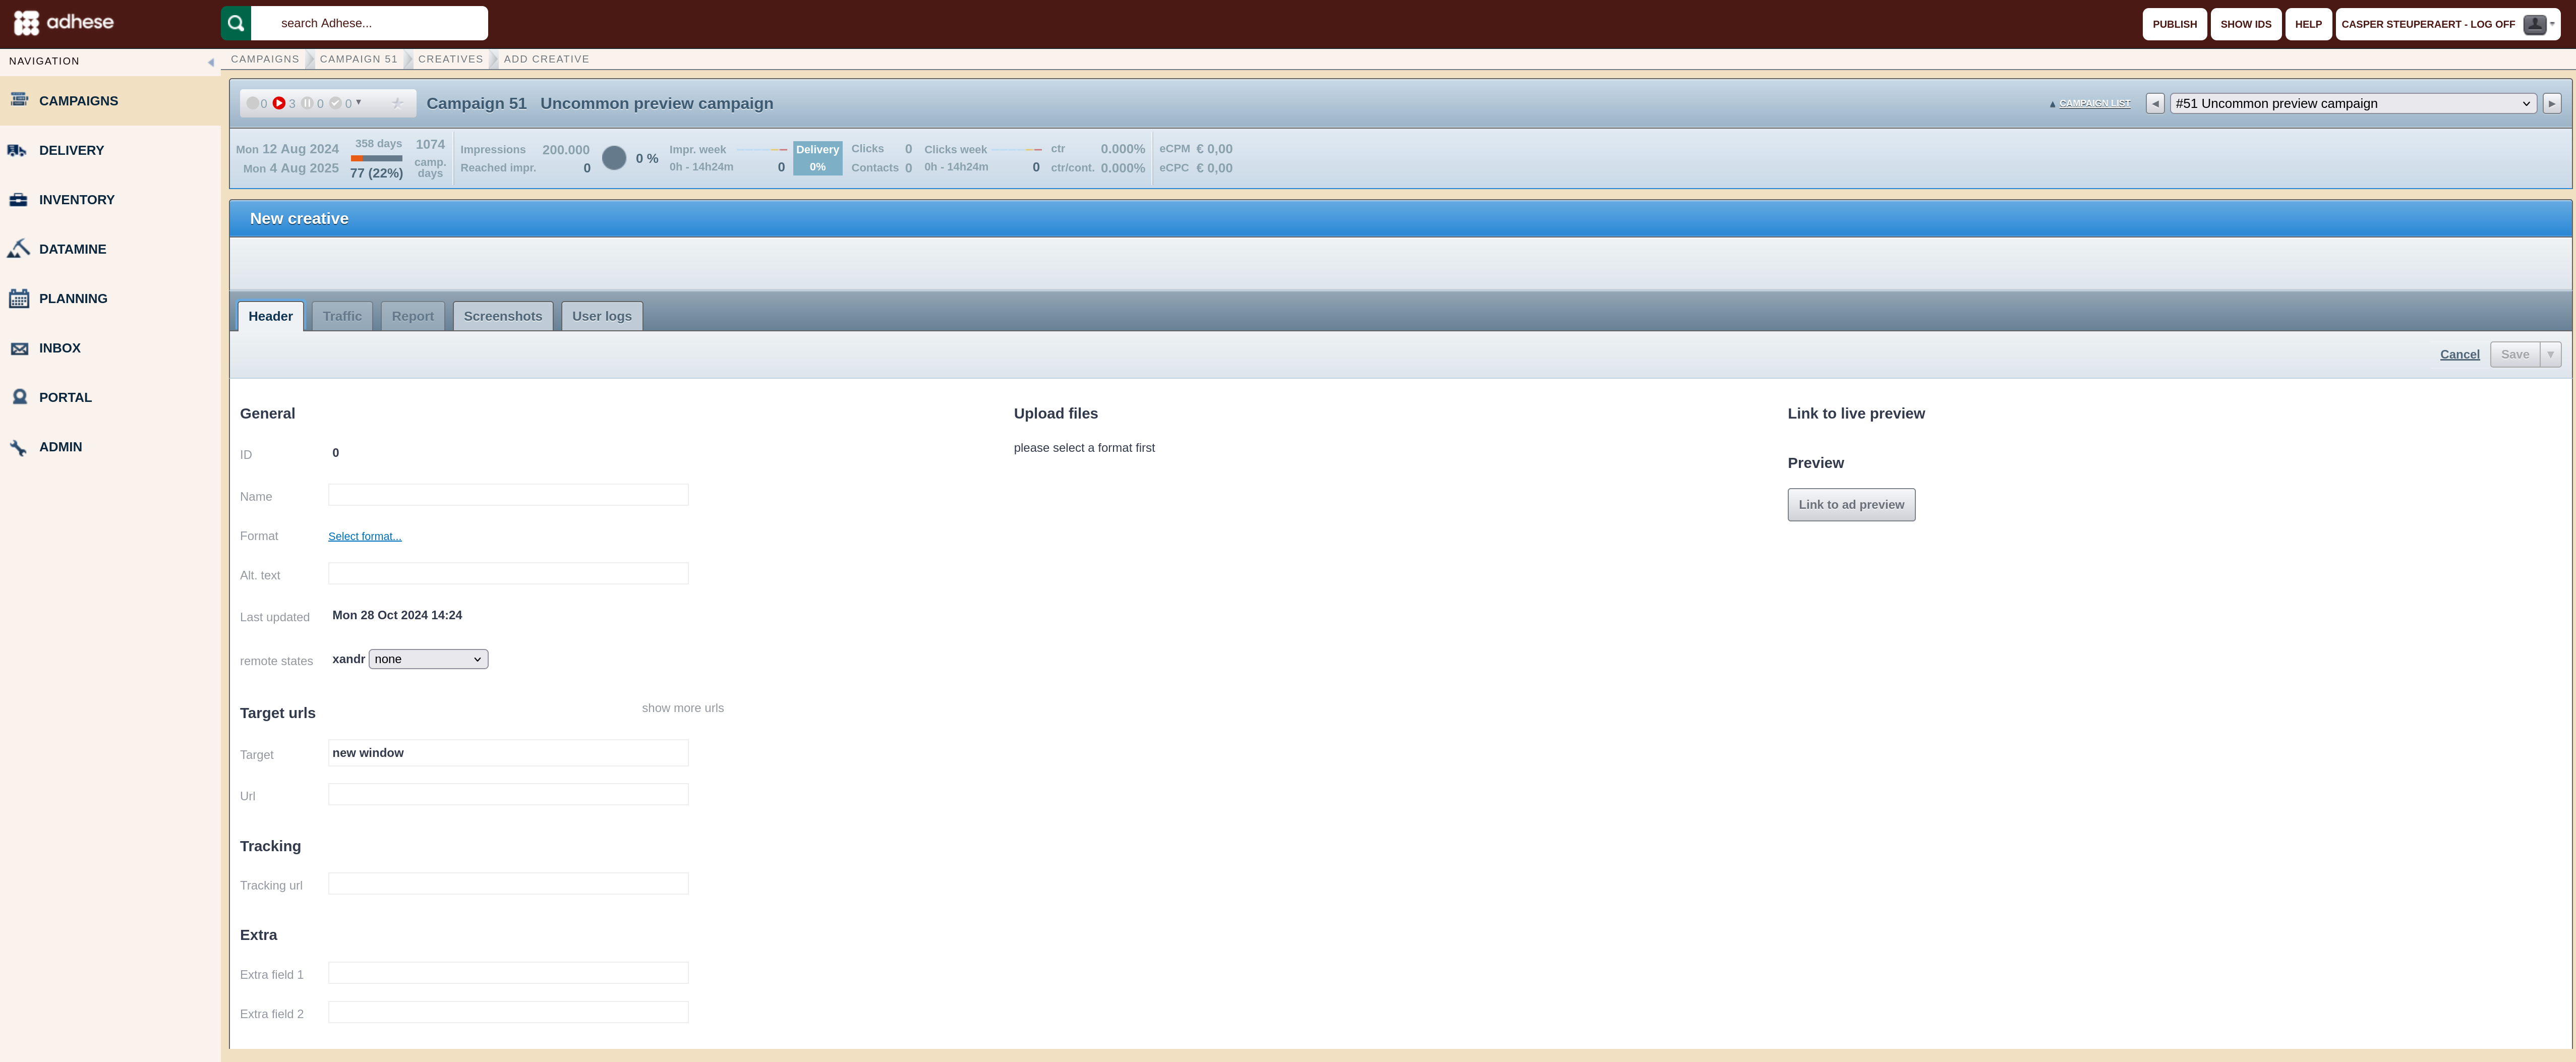Image resolution: width=2576 pixels, height=1062 pixels.
Task: Open the Planning calendar icon
Action: pyautogui.click(x=18, y=298)
